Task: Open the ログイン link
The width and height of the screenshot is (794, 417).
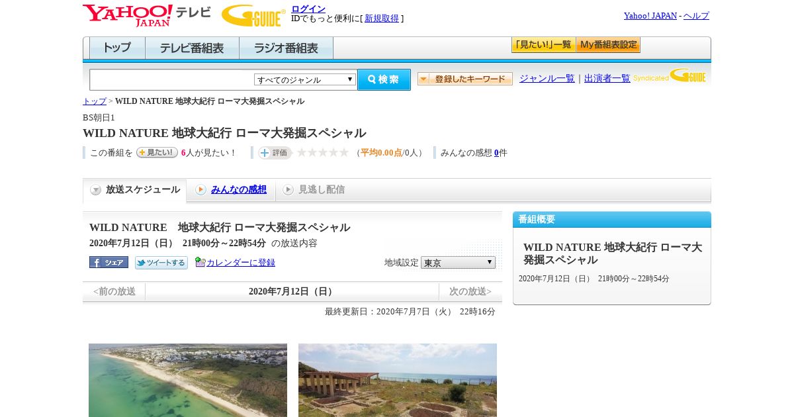Action: [x=308, y=9]
